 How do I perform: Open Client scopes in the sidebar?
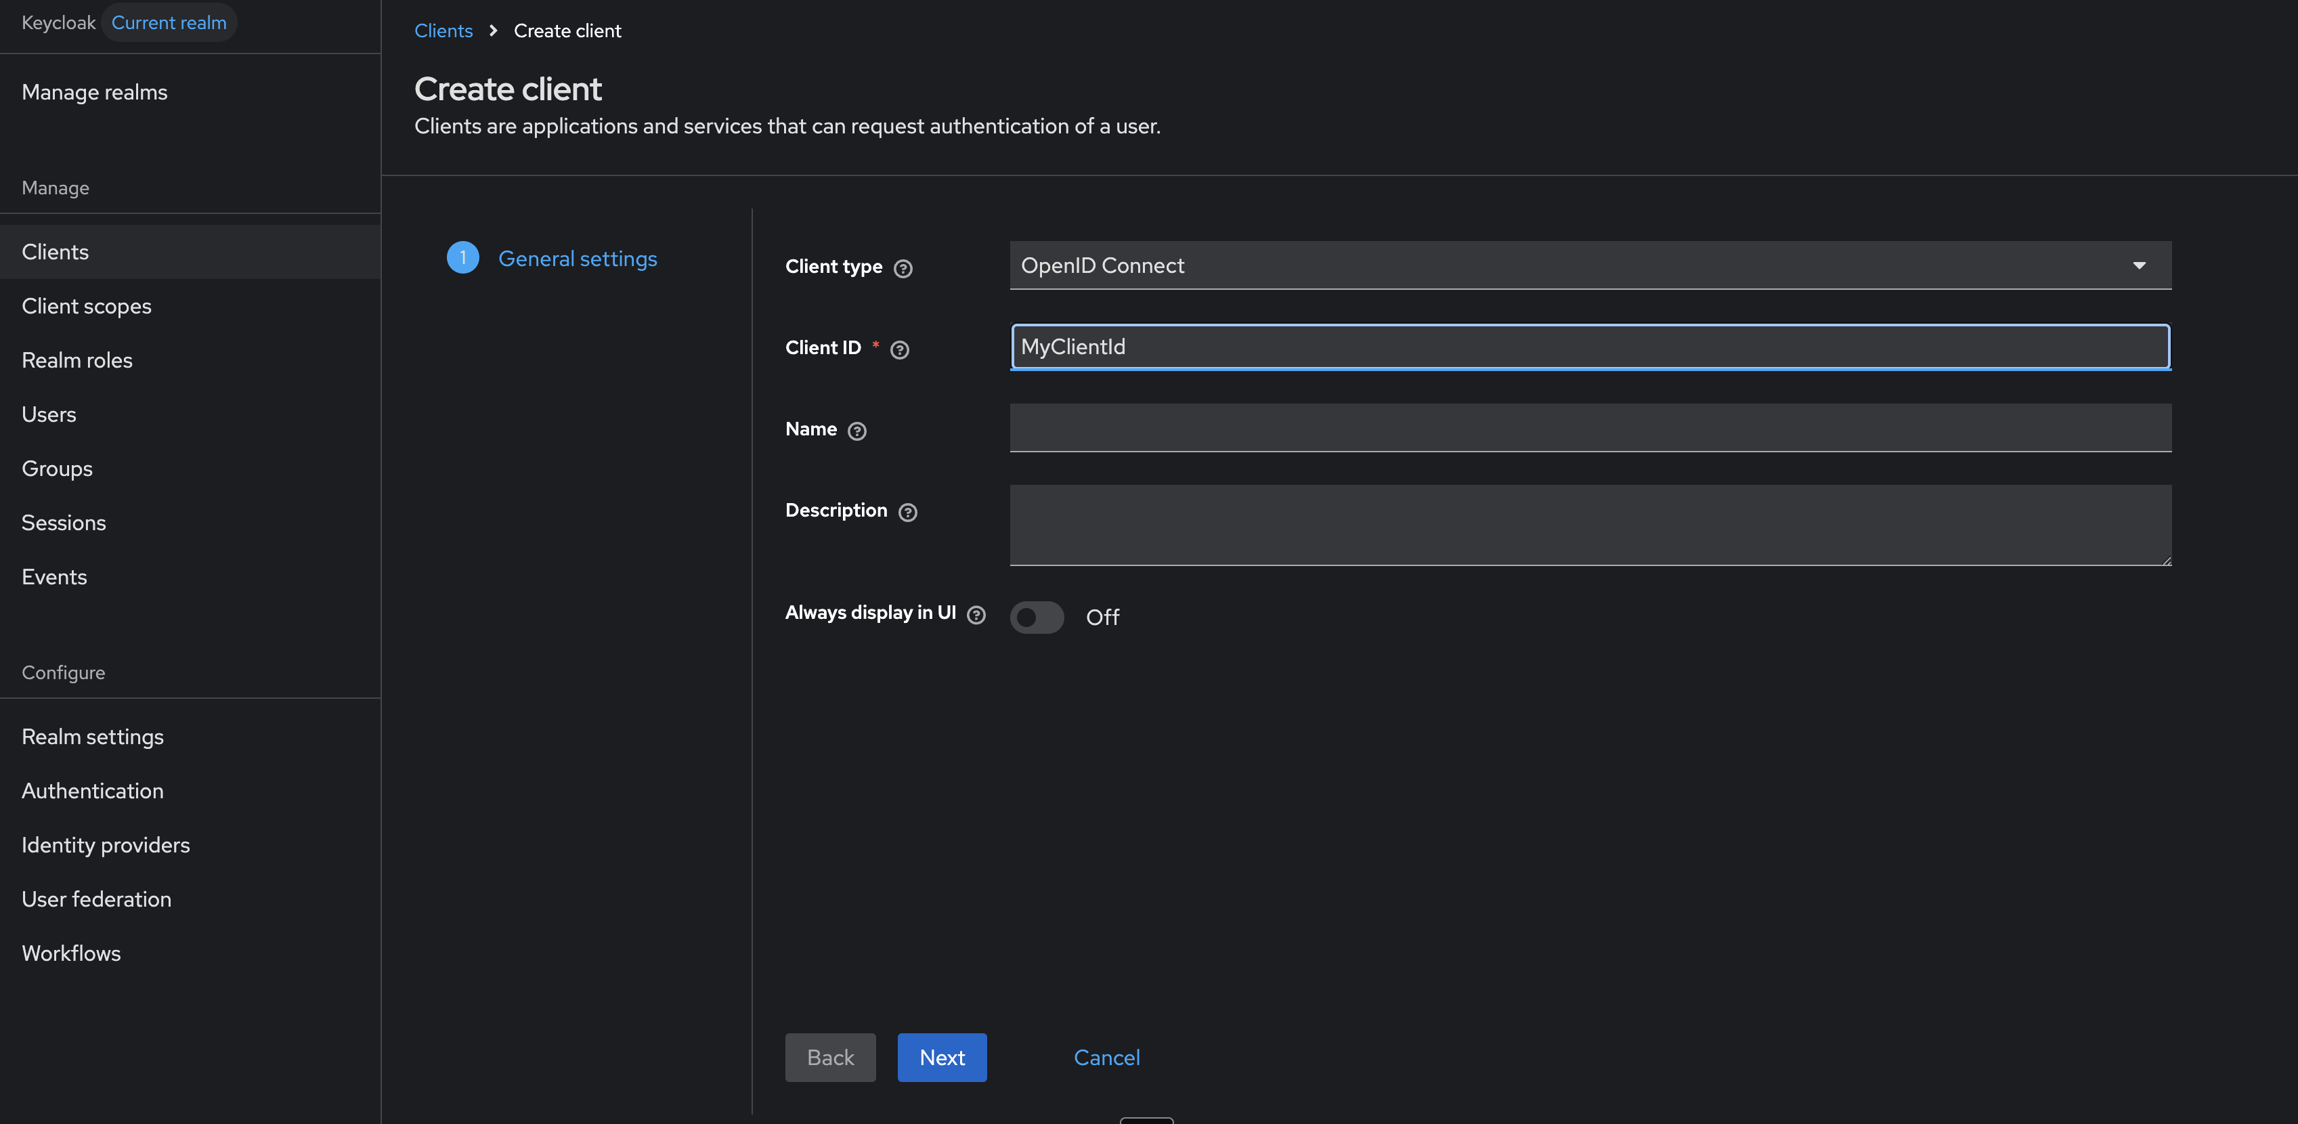(190, 306)
